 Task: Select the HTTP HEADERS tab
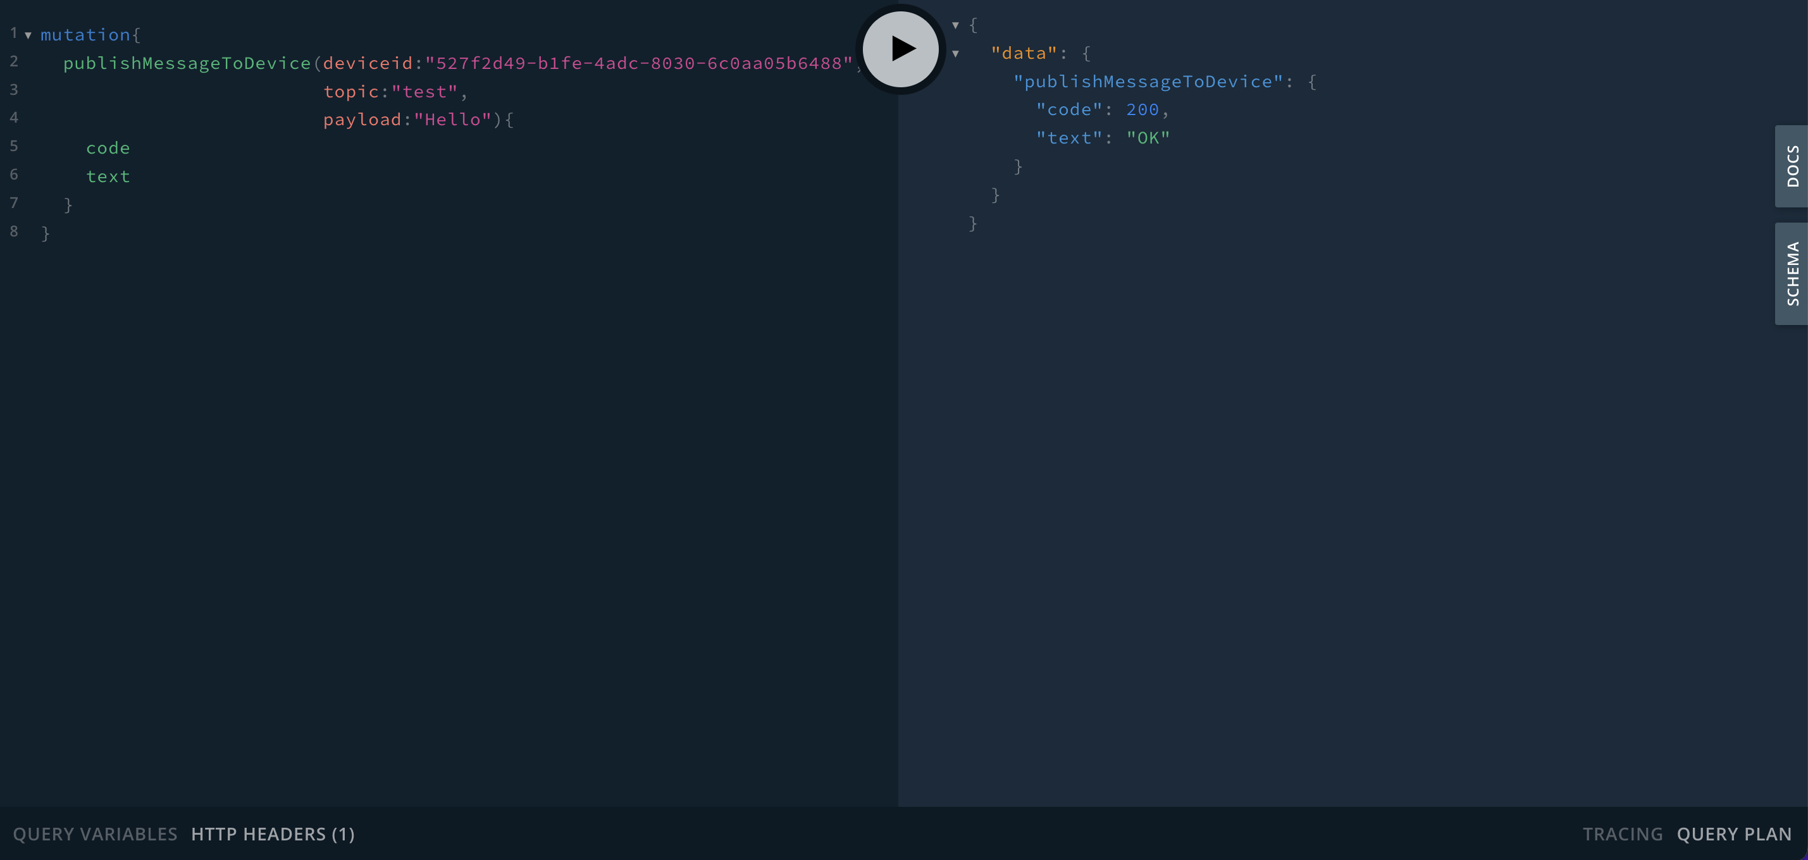tap(275, 833)
